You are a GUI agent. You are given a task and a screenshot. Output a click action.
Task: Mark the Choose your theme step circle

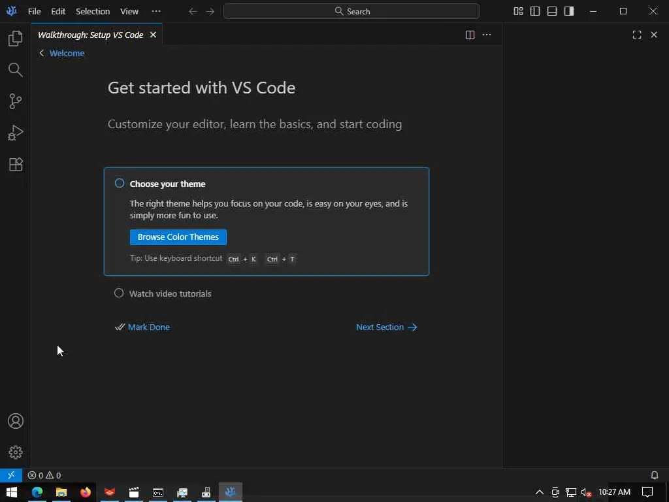120,183
